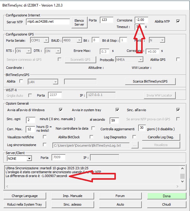Check the Abilita BktClock box
Viewport: 190px width, 211px height.
pos(91,137)
